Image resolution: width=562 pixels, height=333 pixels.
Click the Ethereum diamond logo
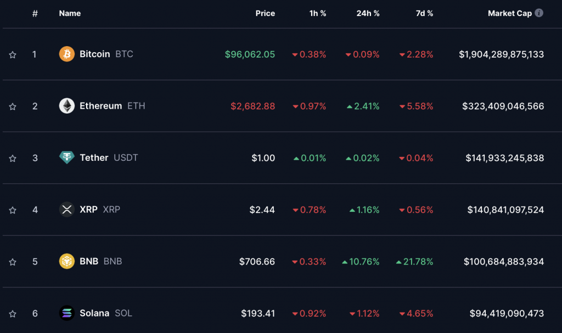(x=66, y=106)
